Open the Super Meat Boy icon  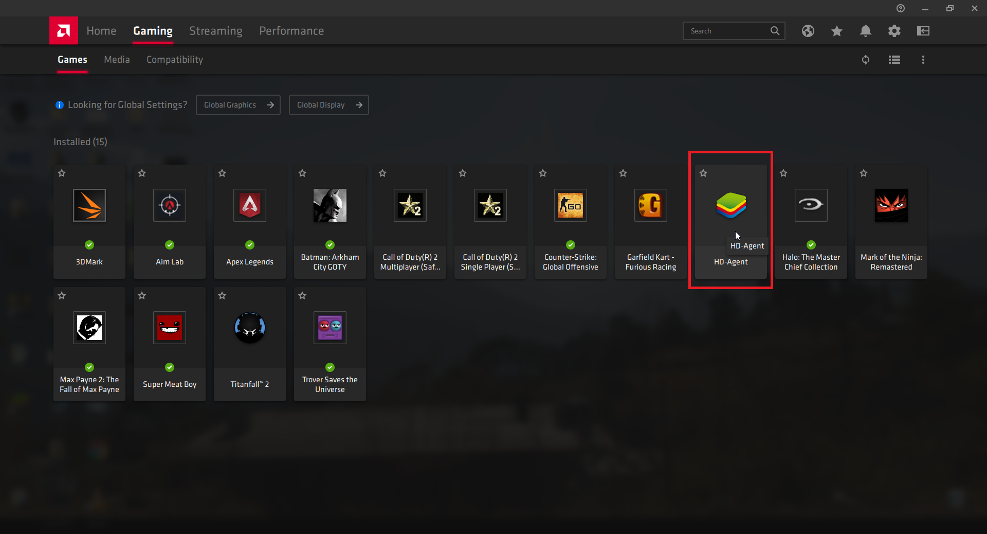pos(170,328)
